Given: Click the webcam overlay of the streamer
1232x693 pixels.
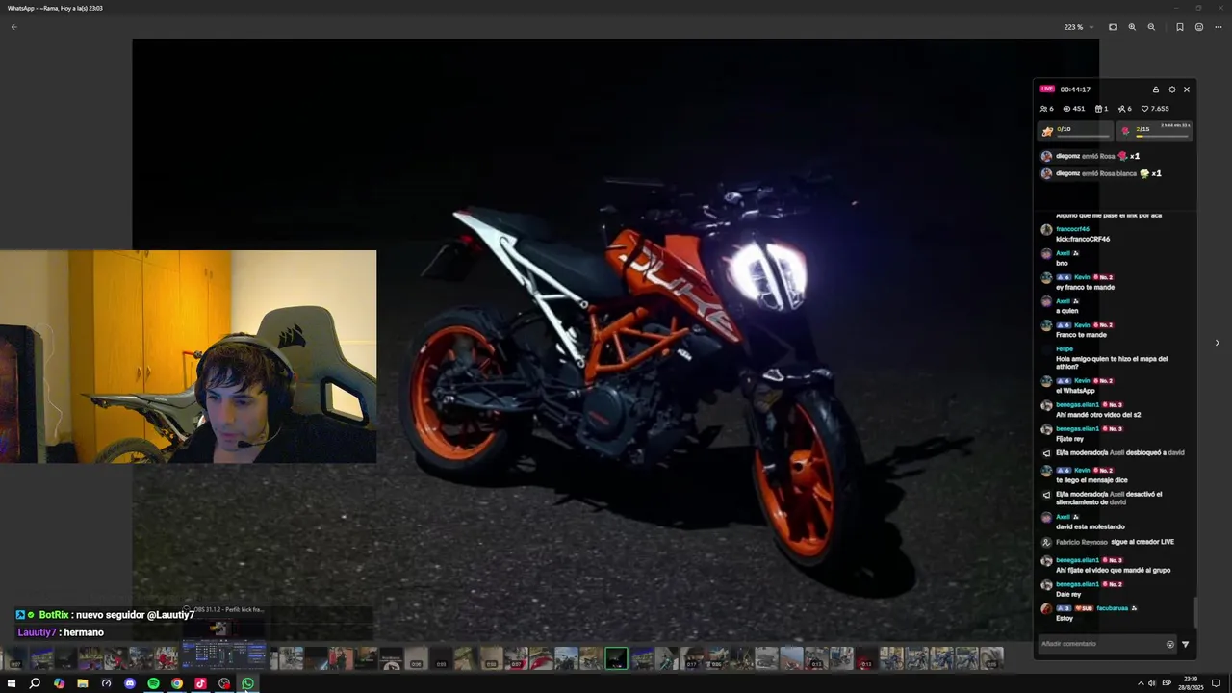Looking at the screenshot, I should [188, 356].
